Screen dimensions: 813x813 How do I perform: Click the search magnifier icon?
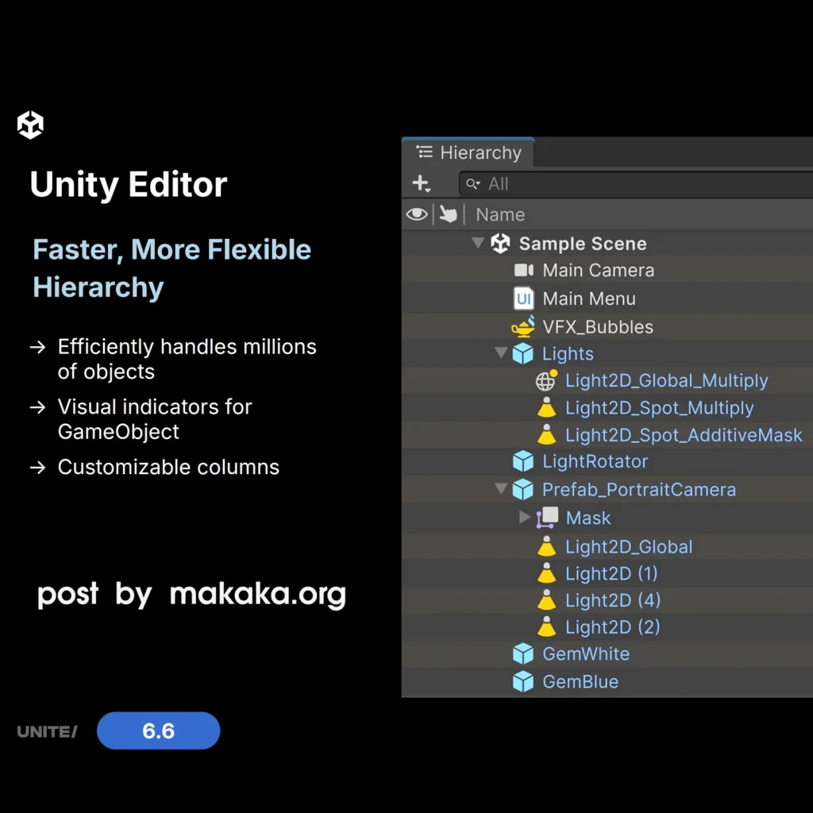(473, 183)
